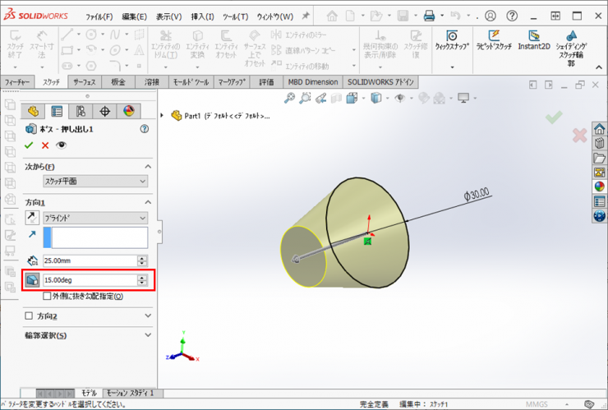This screenshot has height=410, width=608.
Task: Expand the Part1 flyout feature tree
Action: pyautogui.click(x=163, y=116)
